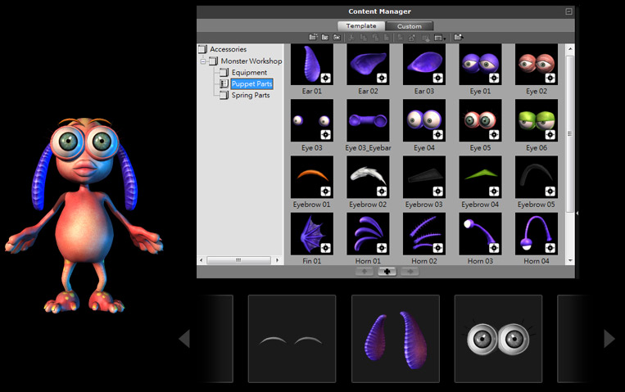625x392 pixels.
Task: Select the Eye 03_Eyebar part
Action: [368, 121]
